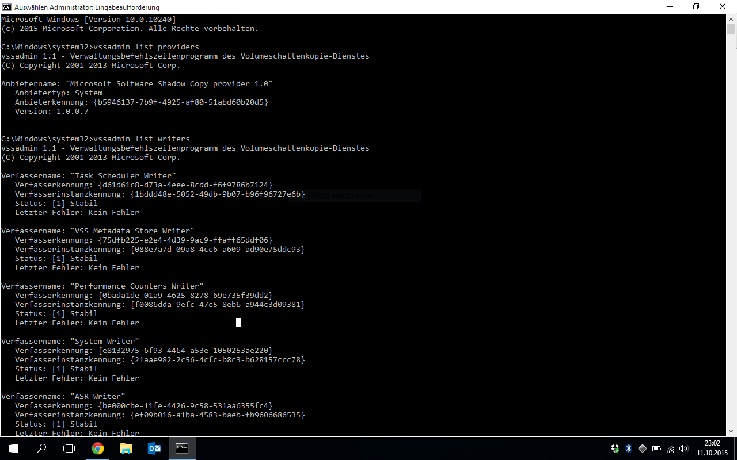This screenshot has width=737, height=460.
Task: Click scrollbar down arrow in console
Action: 731,431
